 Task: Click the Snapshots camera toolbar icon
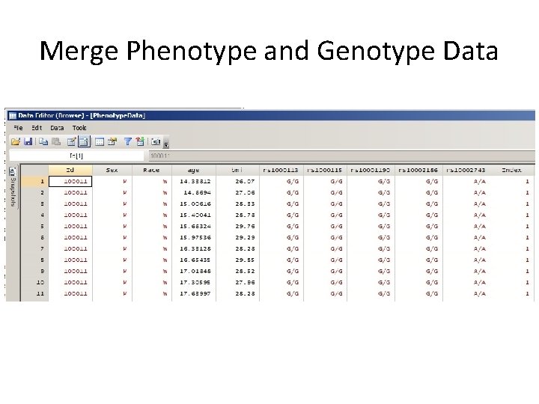pos(156,141)
